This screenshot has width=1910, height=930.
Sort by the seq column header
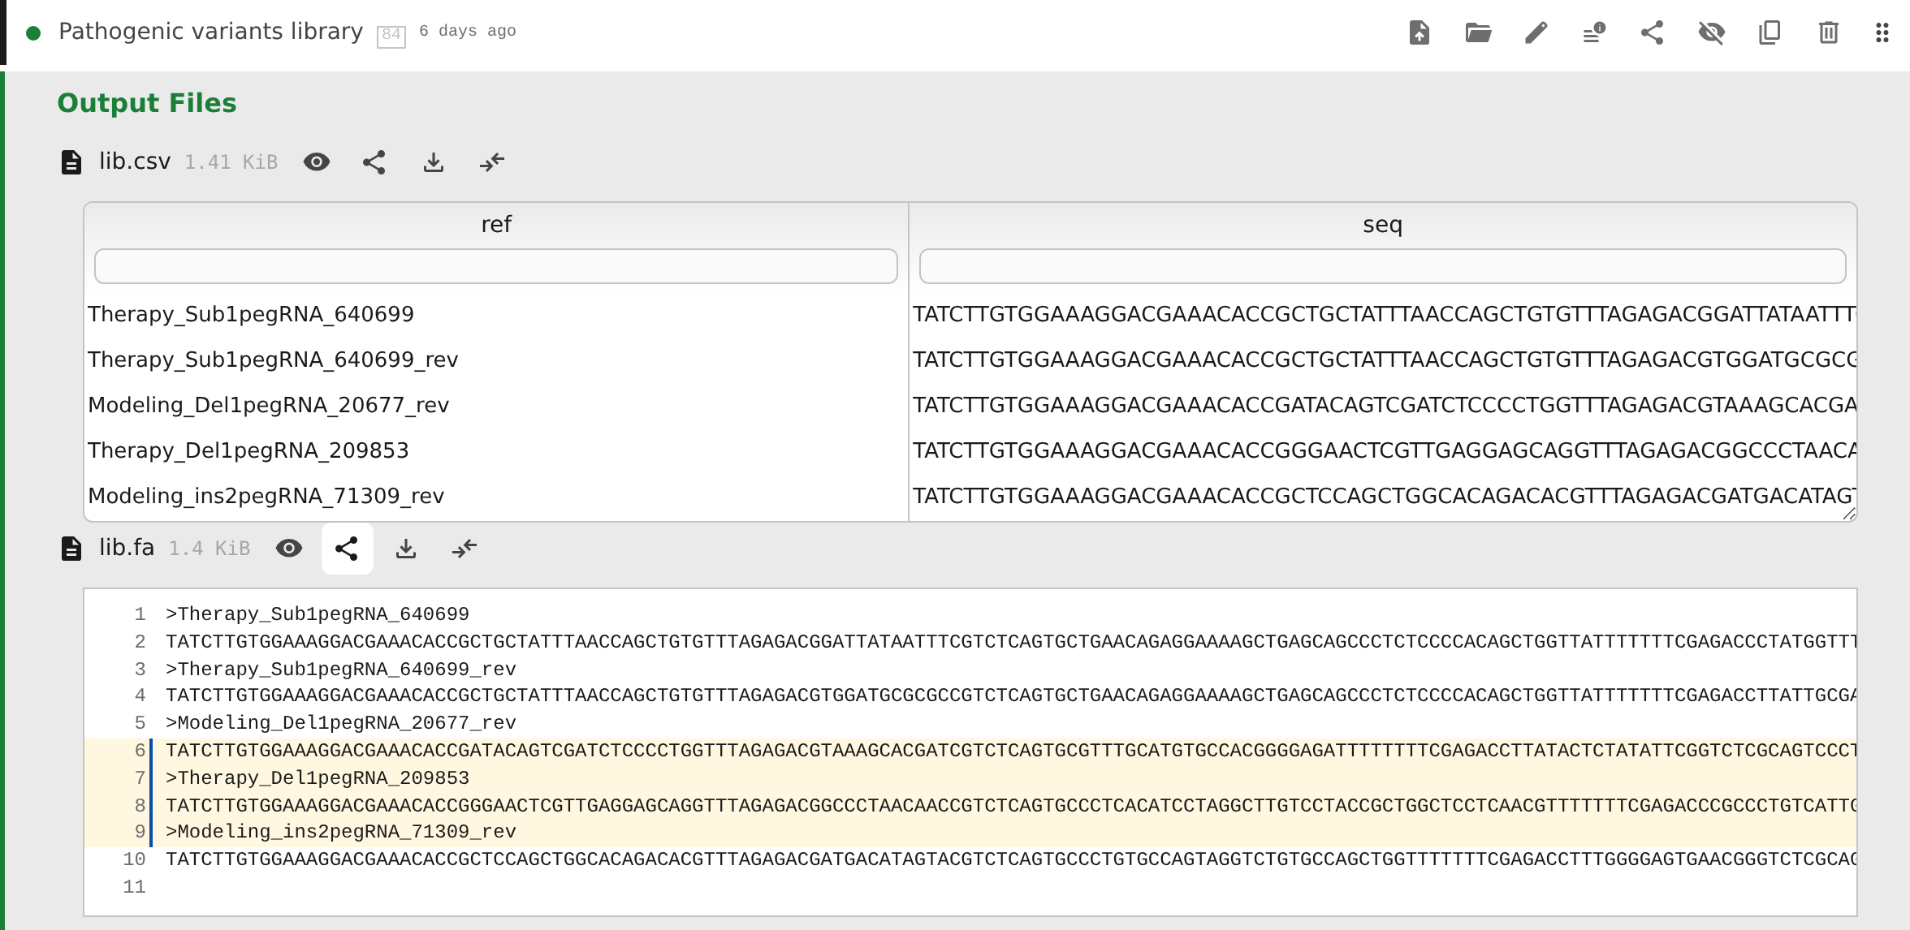pyautogui.click(x=1382, y=224)
